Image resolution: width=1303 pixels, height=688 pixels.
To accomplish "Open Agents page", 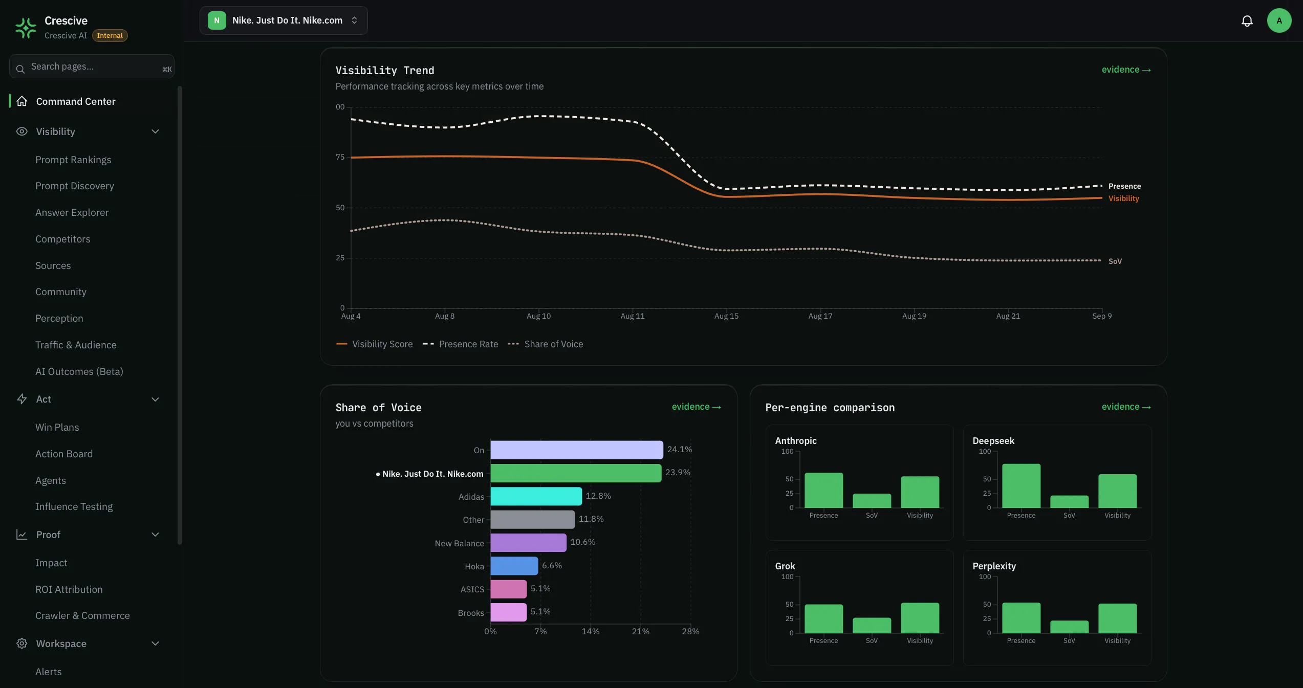I will click(x=51, y=480).
